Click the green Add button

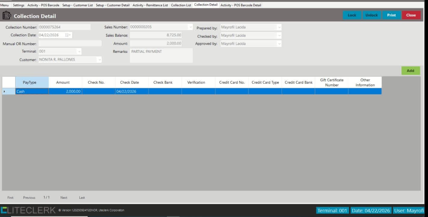pyautogui.click(x=411, y=71)
